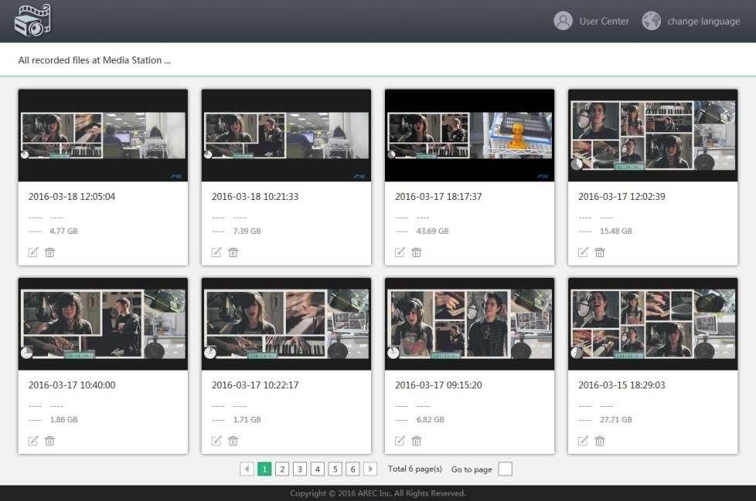Open the User Center avatar icon

coord(563,21)
